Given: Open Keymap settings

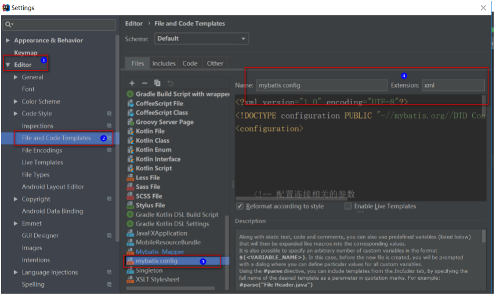Looking at the screenshot, I should 26,53.
